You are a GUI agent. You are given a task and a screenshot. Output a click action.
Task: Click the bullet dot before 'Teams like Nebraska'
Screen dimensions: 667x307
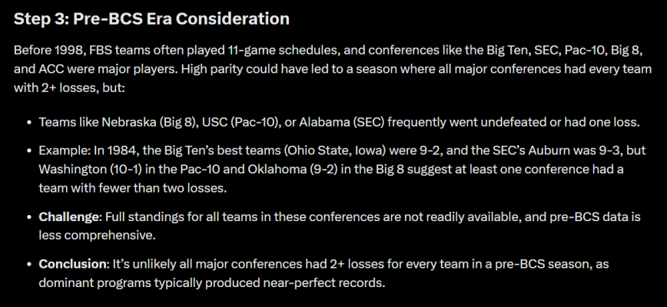[29, 123]
